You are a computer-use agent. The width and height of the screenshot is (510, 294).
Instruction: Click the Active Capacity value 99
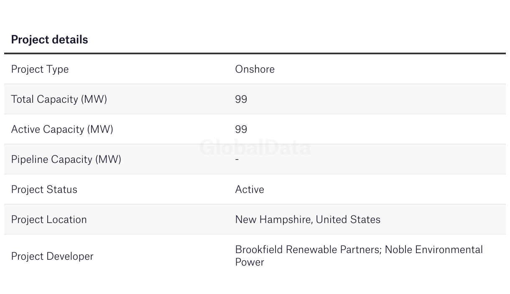(241, 129)
